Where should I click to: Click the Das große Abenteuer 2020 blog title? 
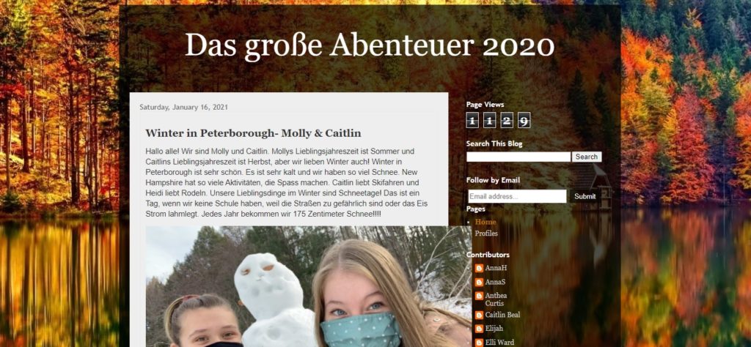point(370,46)
